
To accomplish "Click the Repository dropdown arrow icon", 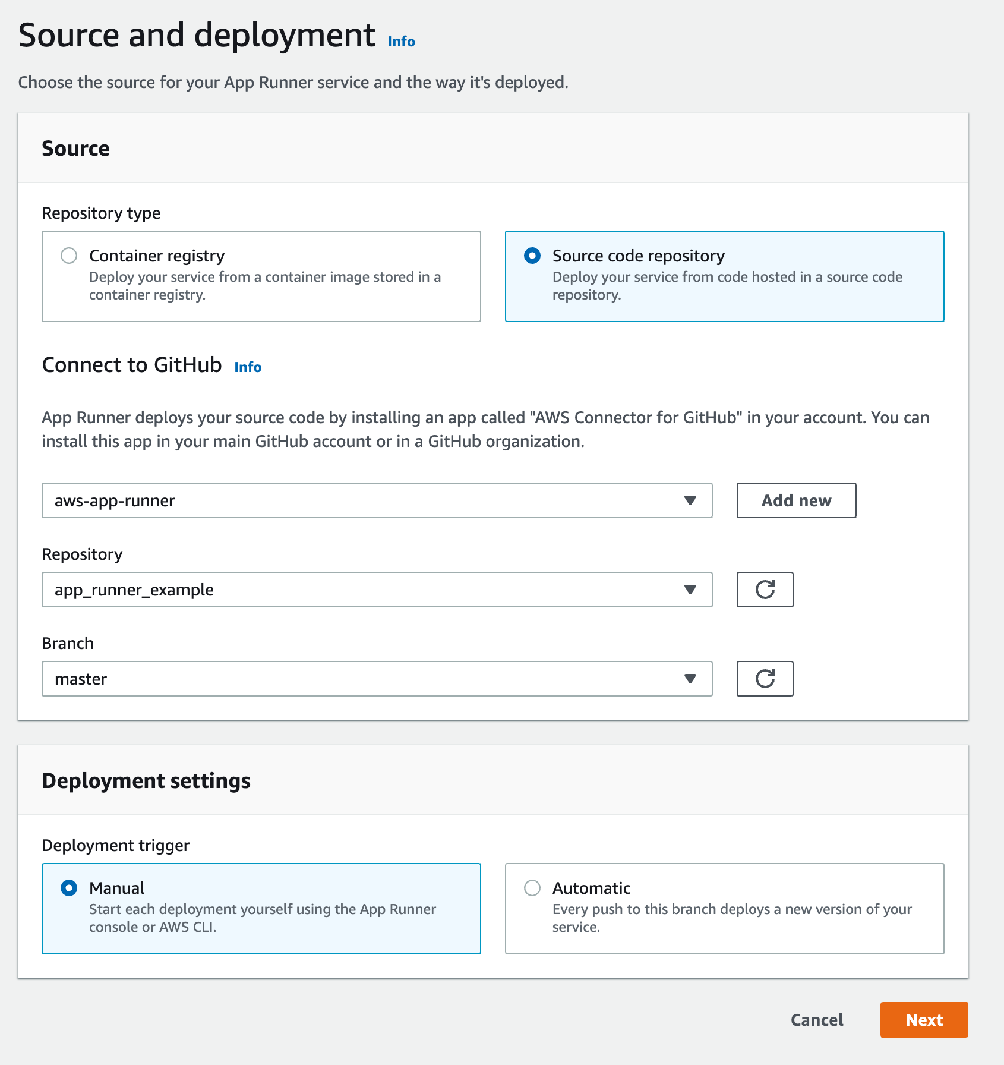I will 690,590.
